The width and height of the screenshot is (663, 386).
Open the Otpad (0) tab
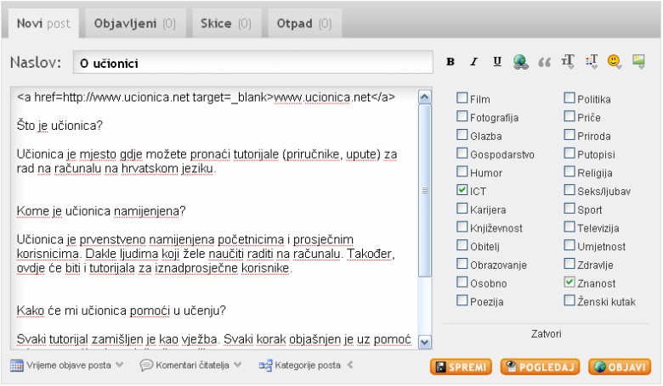point(304,24)
